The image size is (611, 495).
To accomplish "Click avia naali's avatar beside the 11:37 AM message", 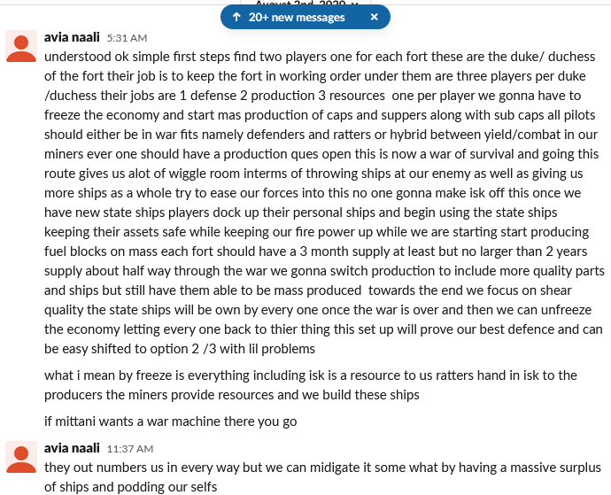I will coord(21,457).
